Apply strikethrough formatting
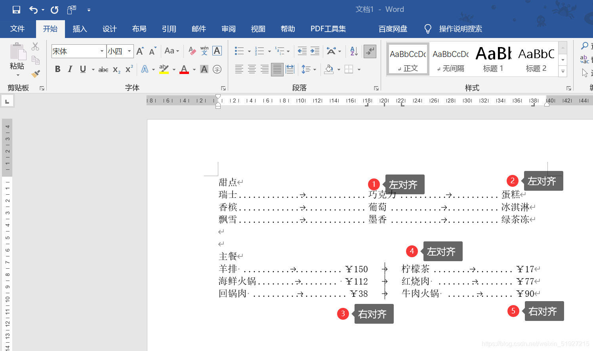593x351 pixels. (x=103, y=69)
